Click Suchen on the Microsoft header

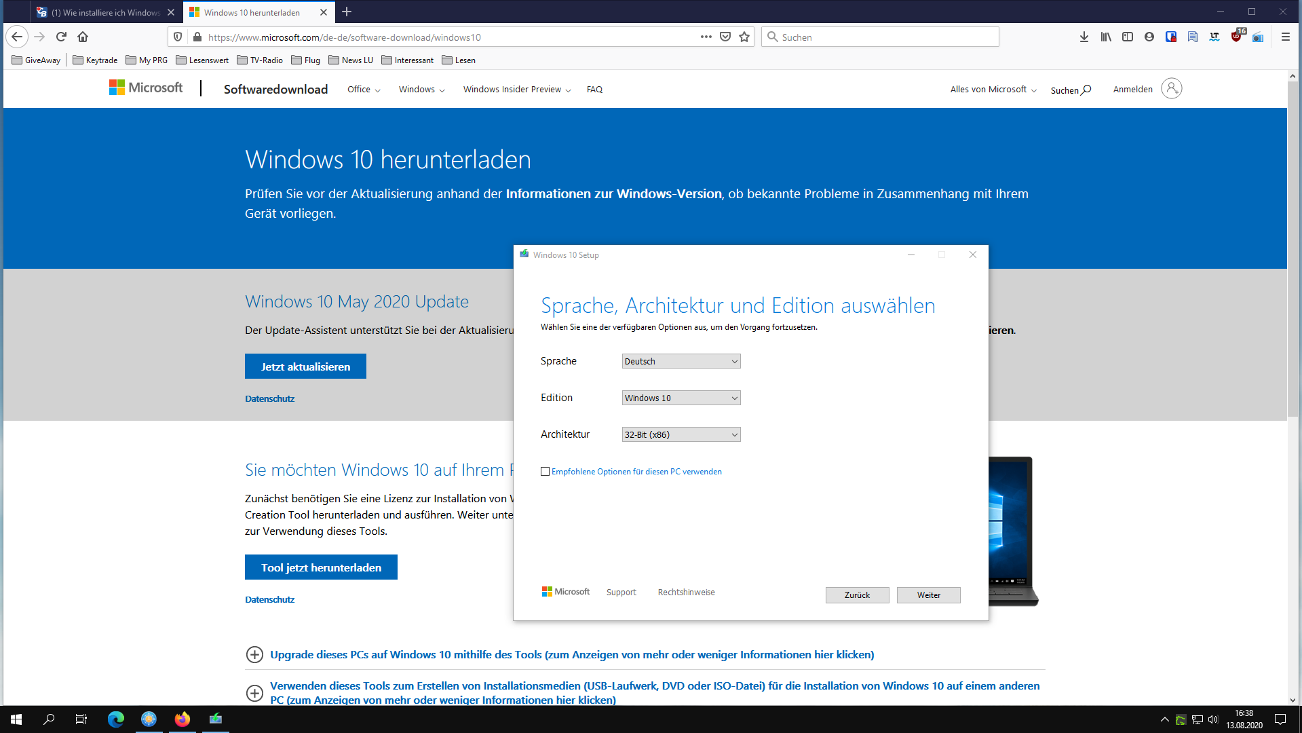(x=1071, y=90)
